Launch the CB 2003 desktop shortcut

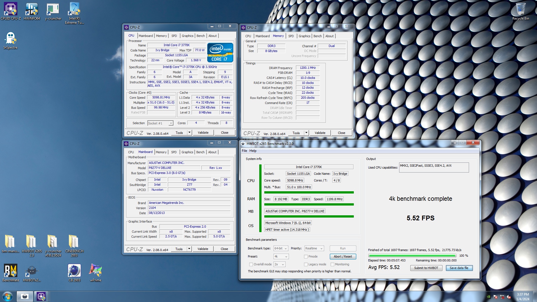[x=74, y=273]
